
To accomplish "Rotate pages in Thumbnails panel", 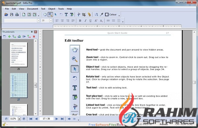I will [x=5, y=37].
